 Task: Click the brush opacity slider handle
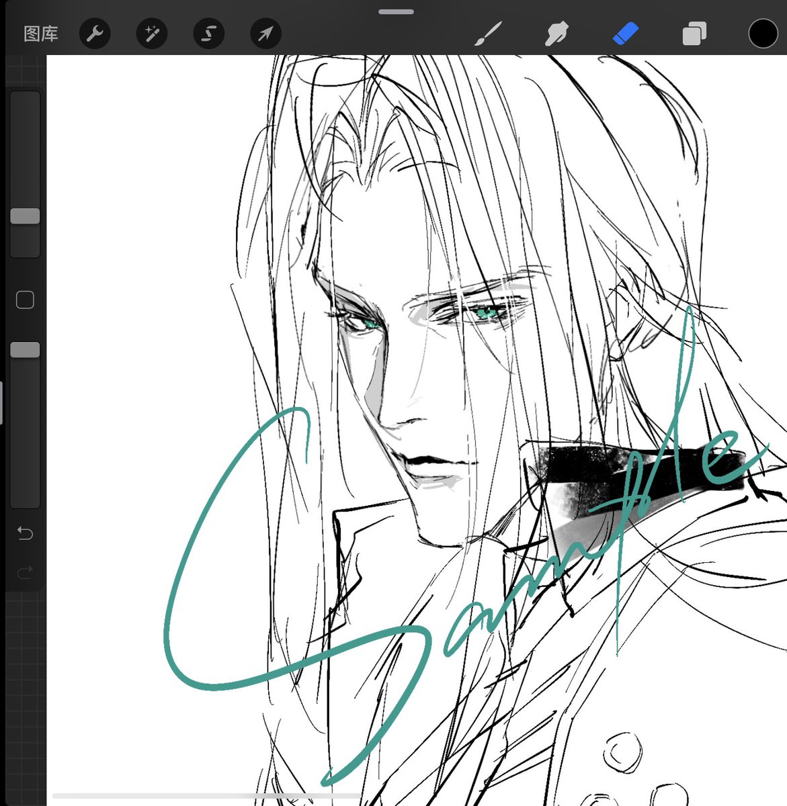(25, 350)
